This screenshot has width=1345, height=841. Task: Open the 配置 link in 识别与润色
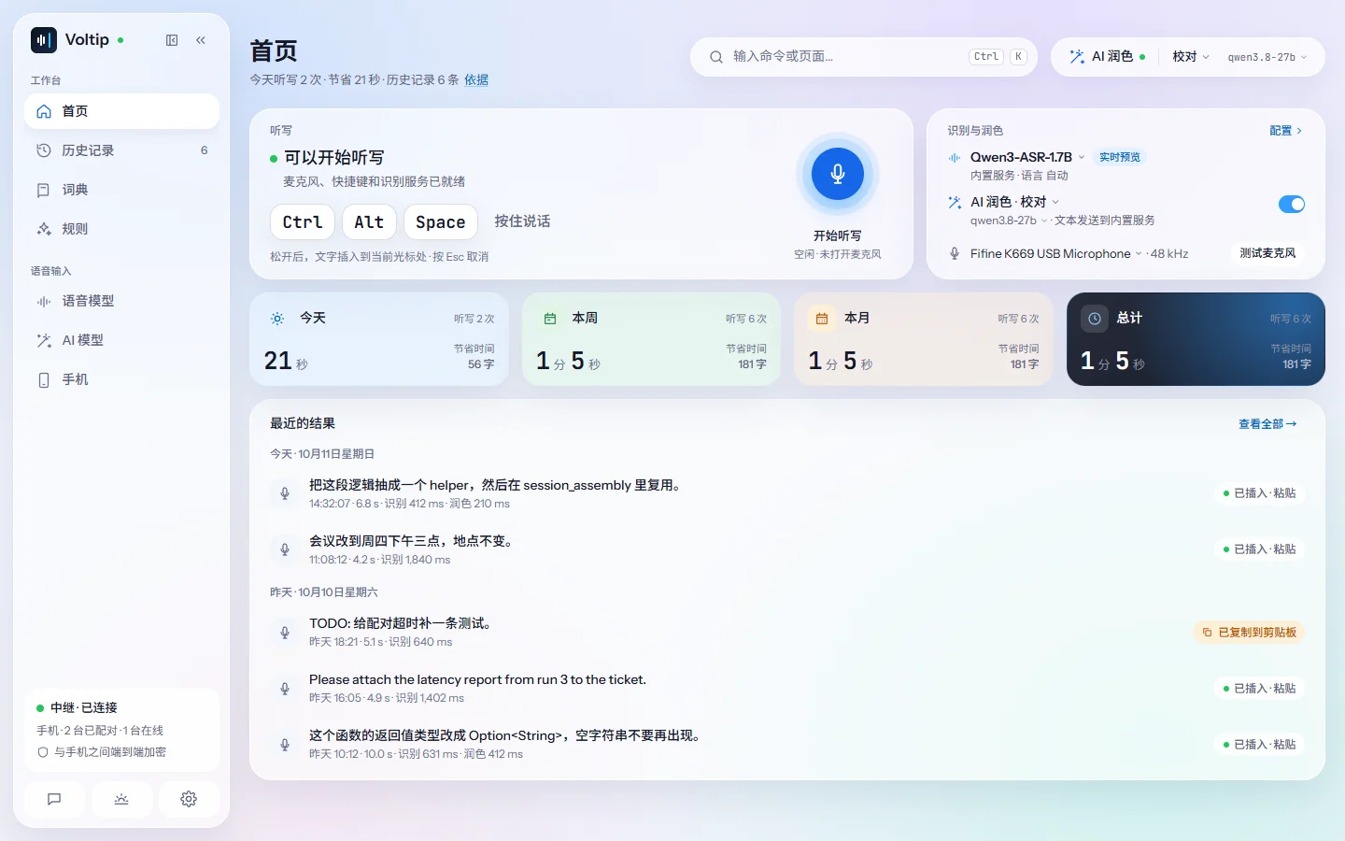point(1286,131)
